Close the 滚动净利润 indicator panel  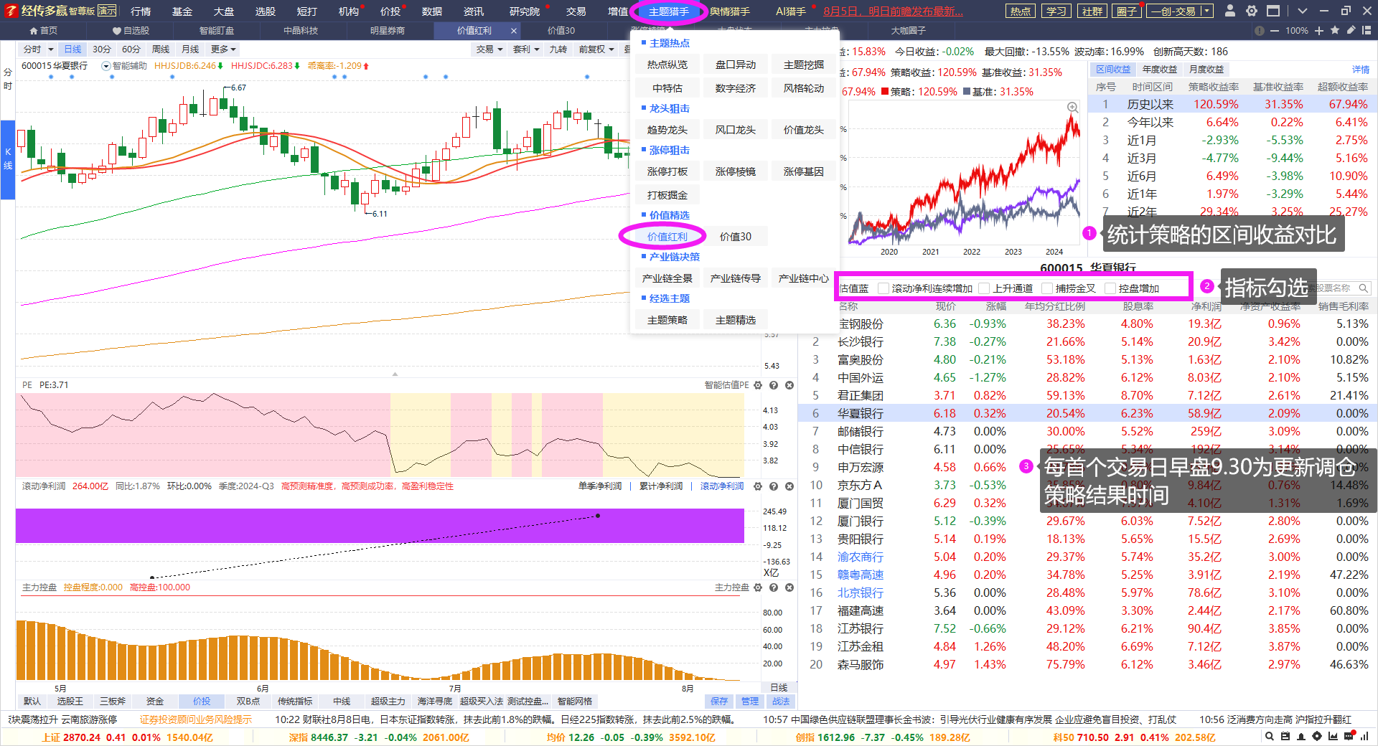[x=789, y=486]
